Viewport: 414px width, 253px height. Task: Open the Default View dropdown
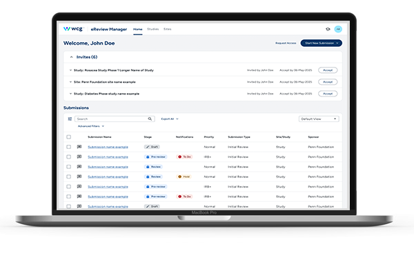point(319,119)
